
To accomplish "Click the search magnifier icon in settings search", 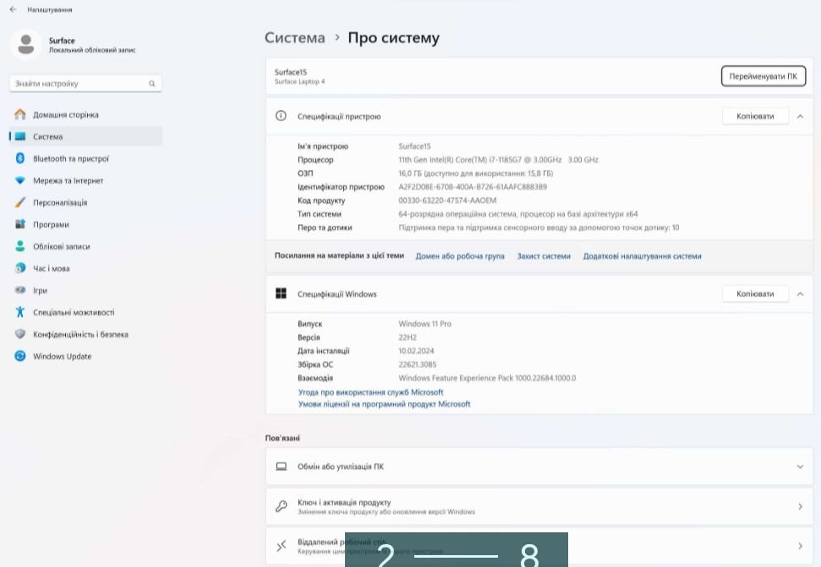I will pyautogui.click(x=152, y=84).
